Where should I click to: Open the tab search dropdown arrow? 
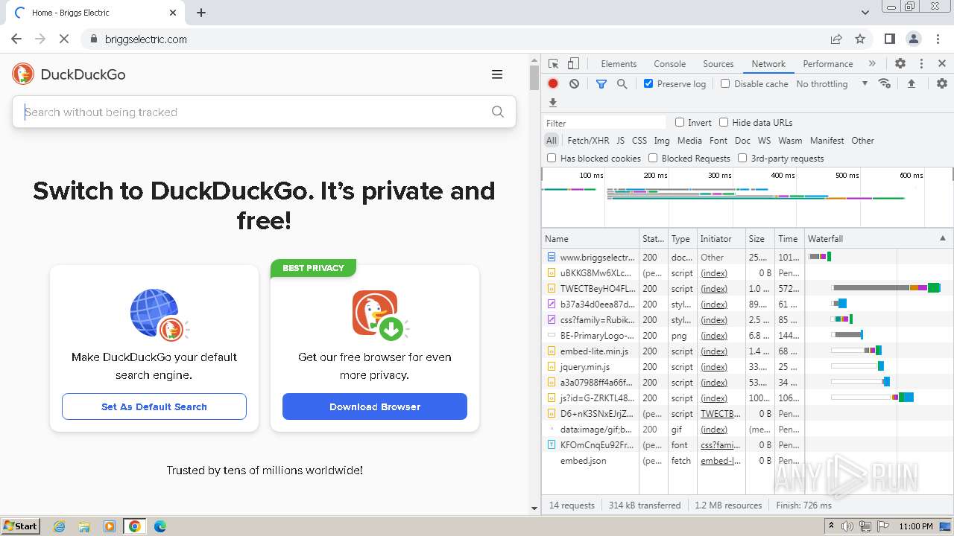(865, 13)
